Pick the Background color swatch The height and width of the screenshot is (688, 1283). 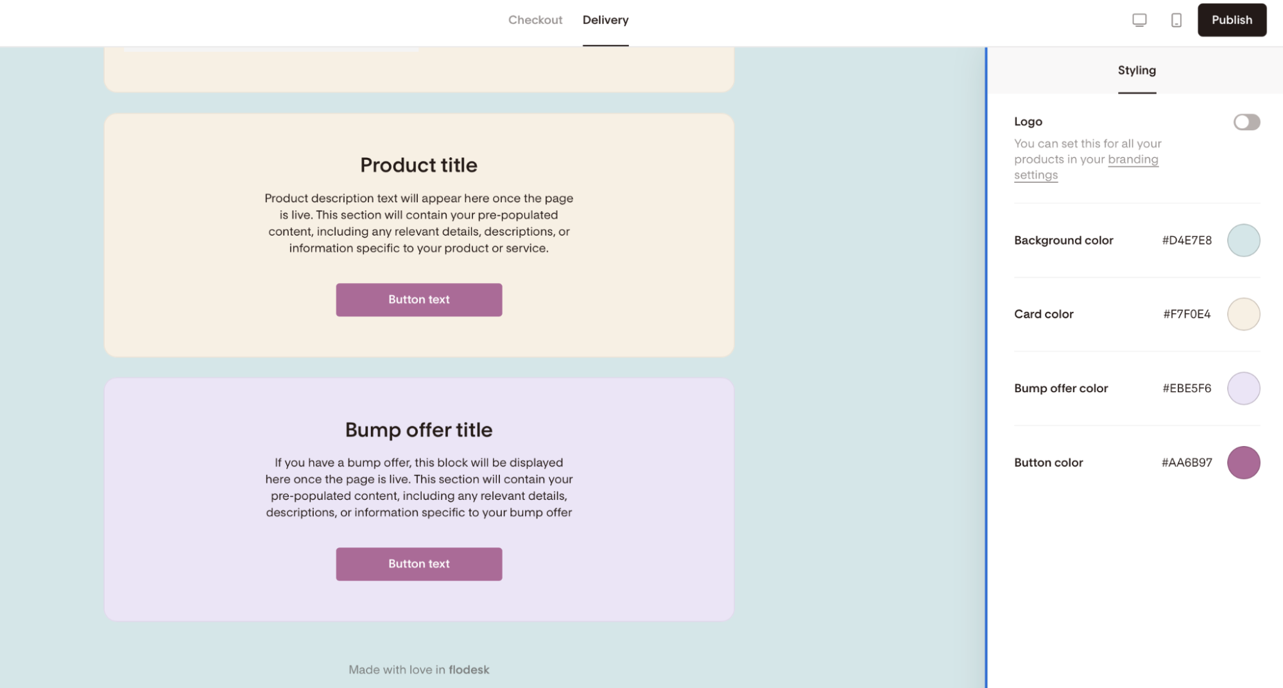[1243, 240]
